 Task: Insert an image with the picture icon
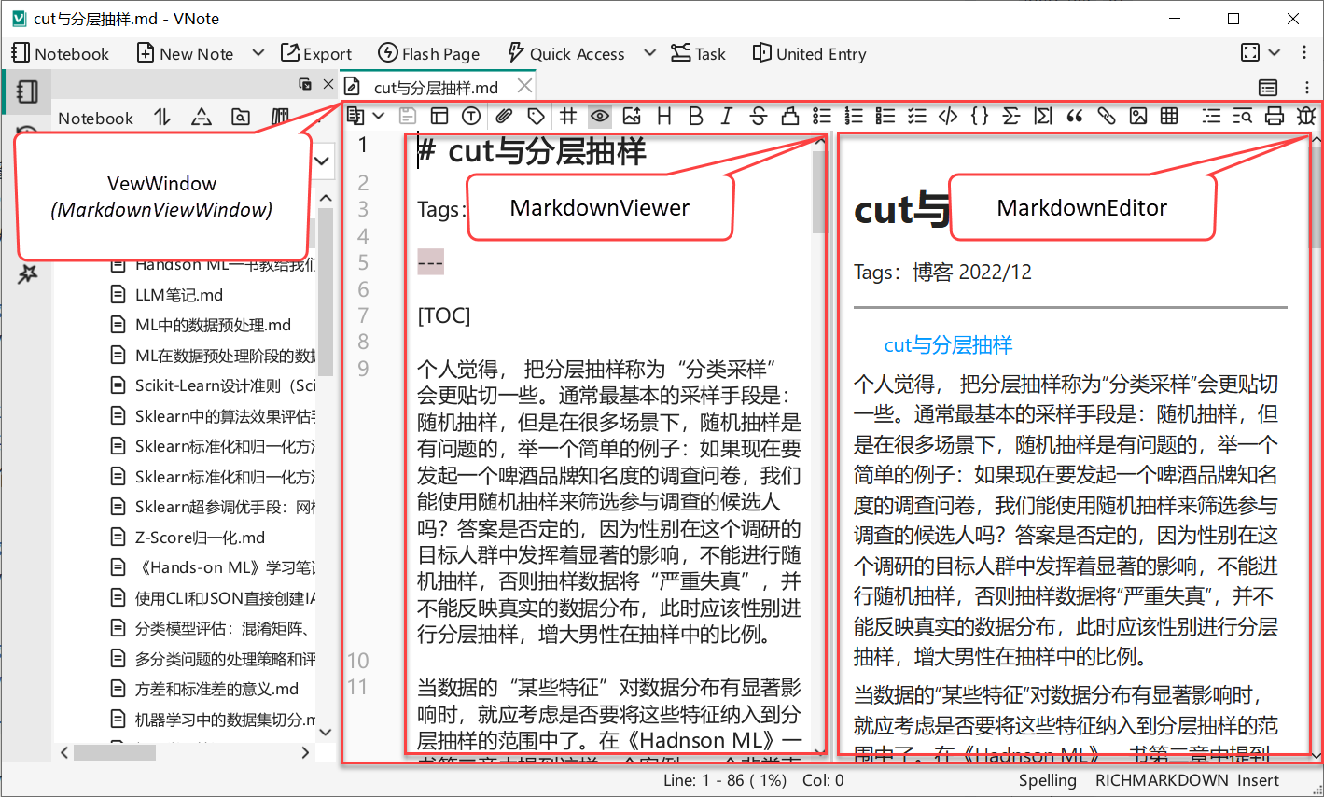click(x=1138, y=116)
